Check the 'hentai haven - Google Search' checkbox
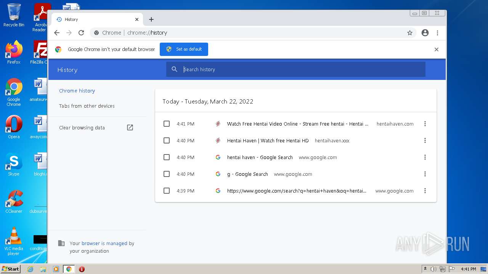This screenshot has height=274, width=488. pos(167,157)
